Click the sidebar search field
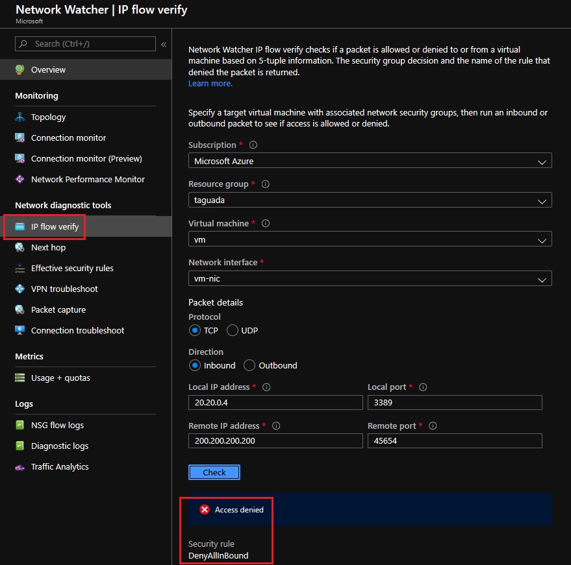 click(x=85, y=43)
